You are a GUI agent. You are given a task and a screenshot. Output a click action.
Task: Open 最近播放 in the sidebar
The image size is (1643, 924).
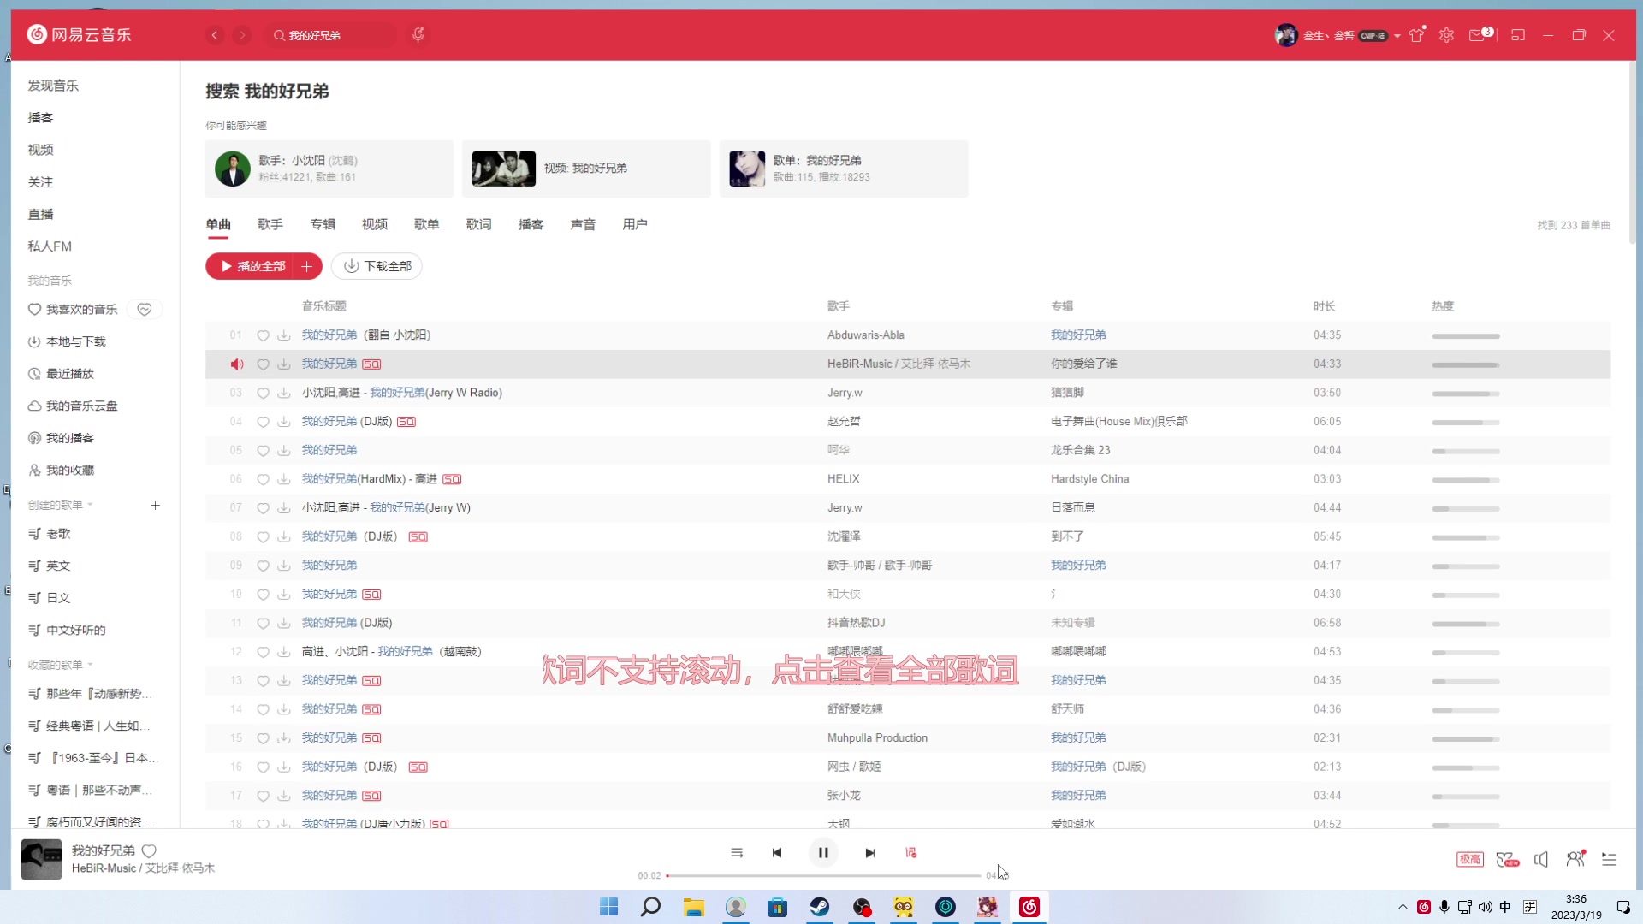pos(70,374)
